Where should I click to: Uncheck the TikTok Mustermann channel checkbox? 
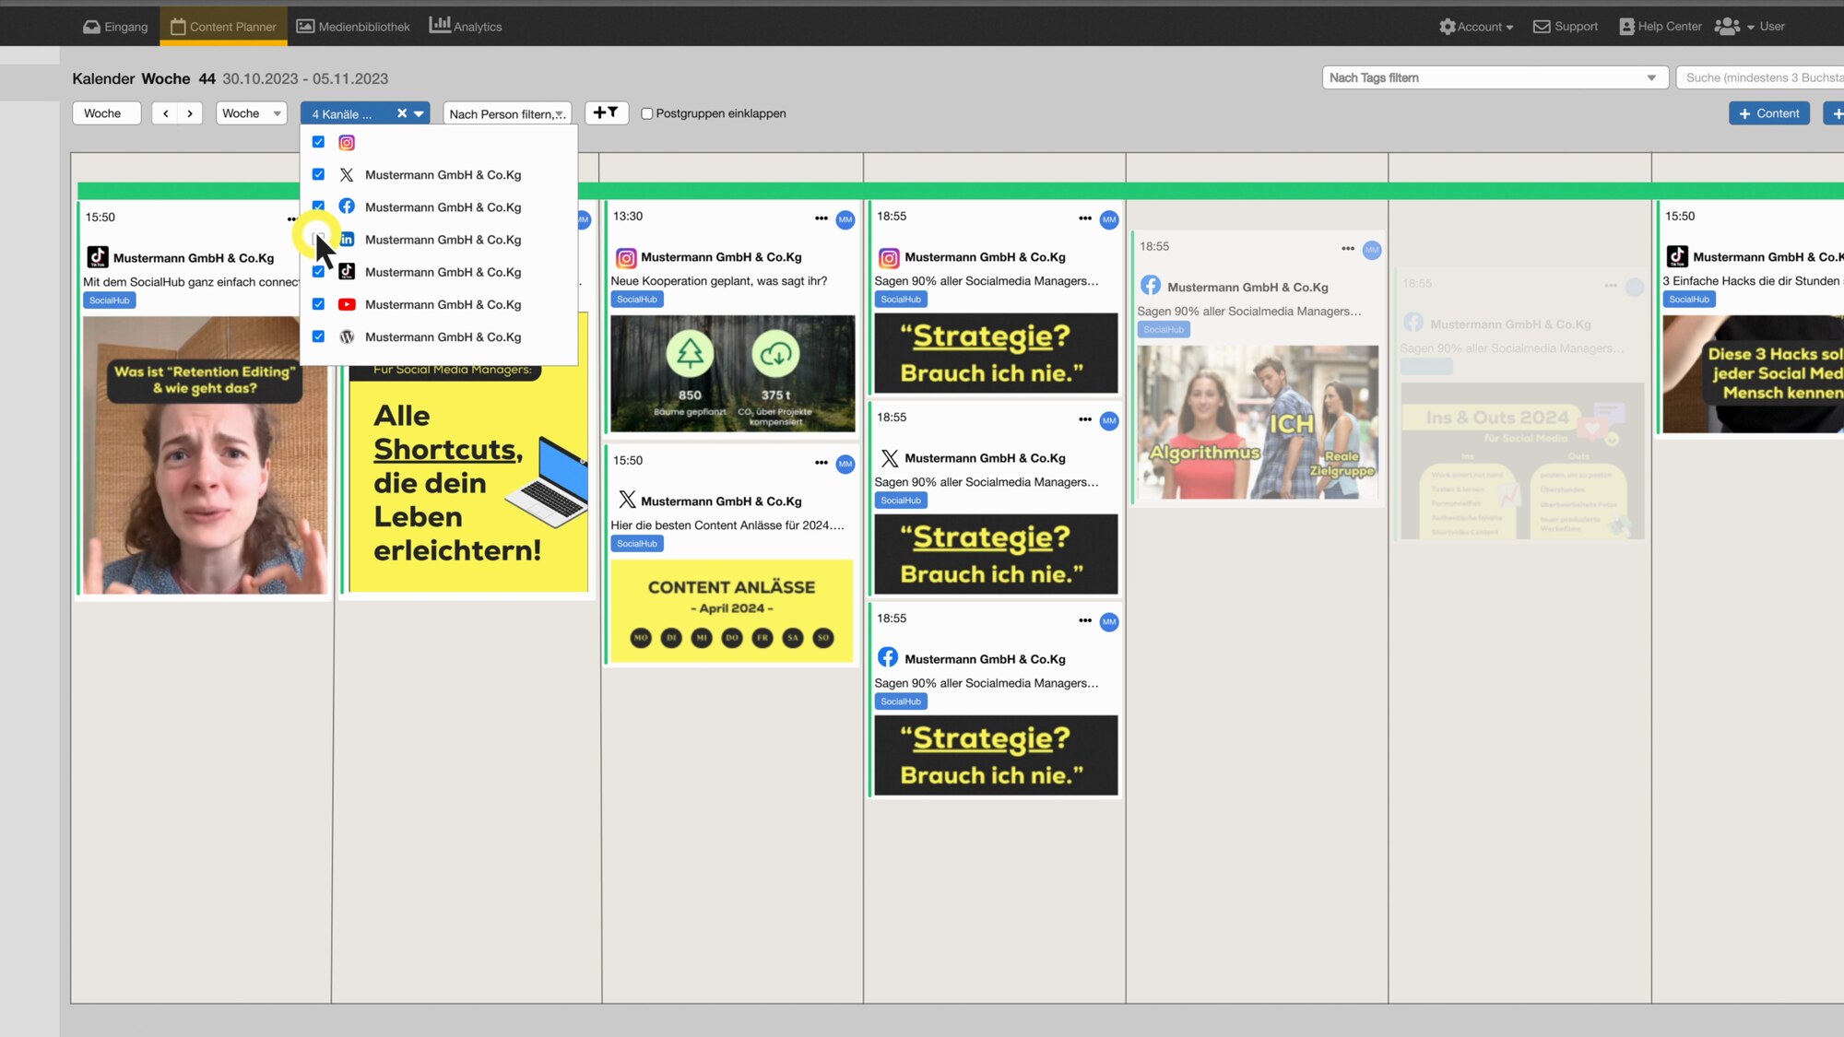pos(318,272)
